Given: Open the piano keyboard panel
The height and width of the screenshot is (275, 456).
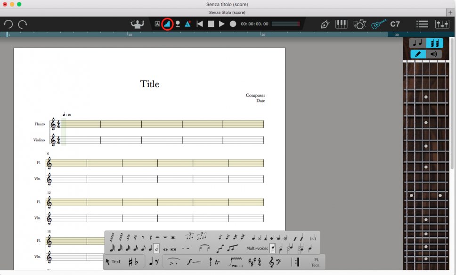Looking at the screenshot, I should coord(341,24).
